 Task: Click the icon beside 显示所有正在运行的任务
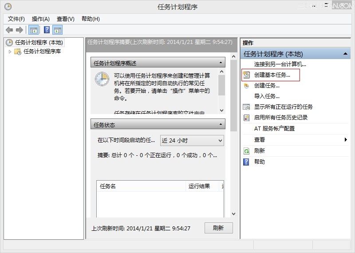pos(246,107)
